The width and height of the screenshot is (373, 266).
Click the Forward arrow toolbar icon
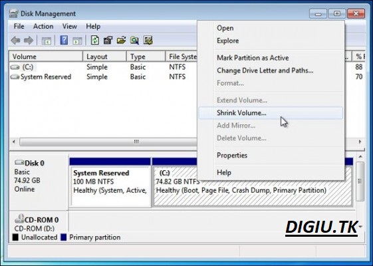click(29, 41)
